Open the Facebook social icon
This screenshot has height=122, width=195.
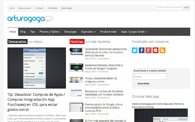(x=141, y=50)
